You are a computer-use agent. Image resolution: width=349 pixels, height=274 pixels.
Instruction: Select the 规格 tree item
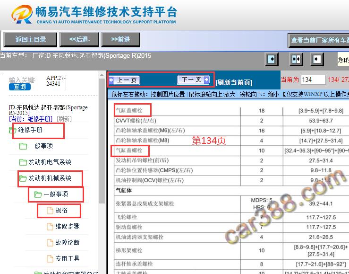click(61, 210)
